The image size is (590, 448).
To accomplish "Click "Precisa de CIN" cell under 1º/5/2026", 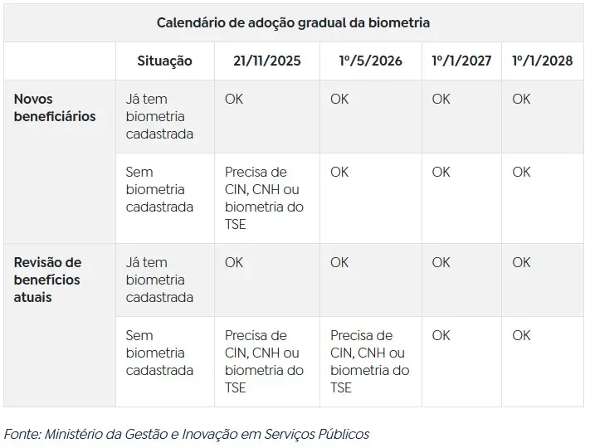I will click(x=369, y=361).
